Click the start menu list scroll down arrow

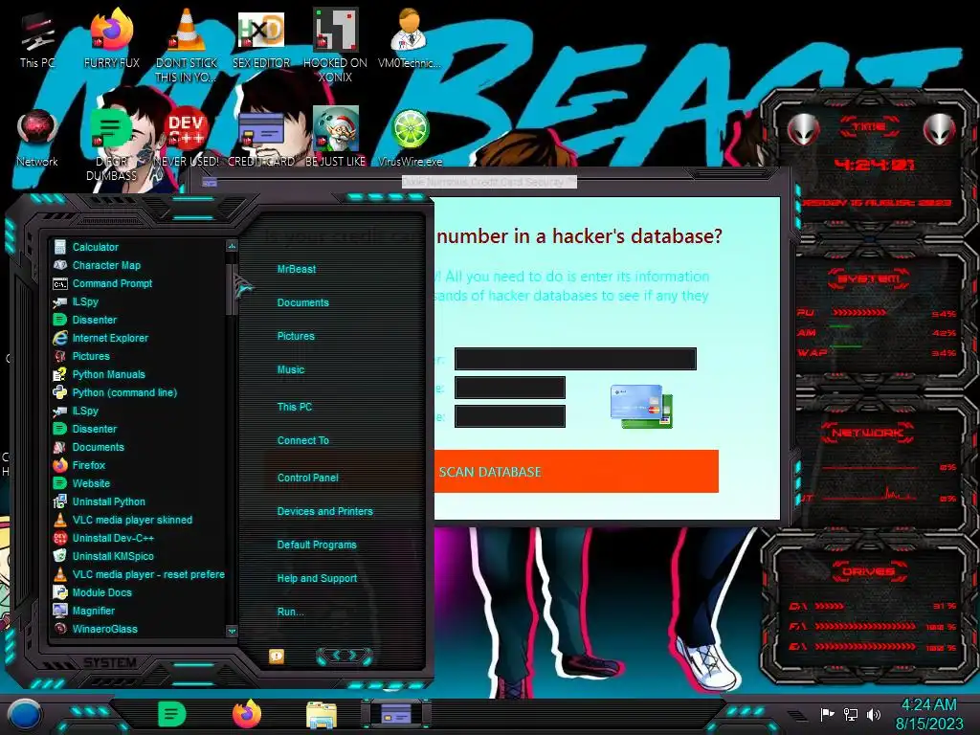coord(232,632)
